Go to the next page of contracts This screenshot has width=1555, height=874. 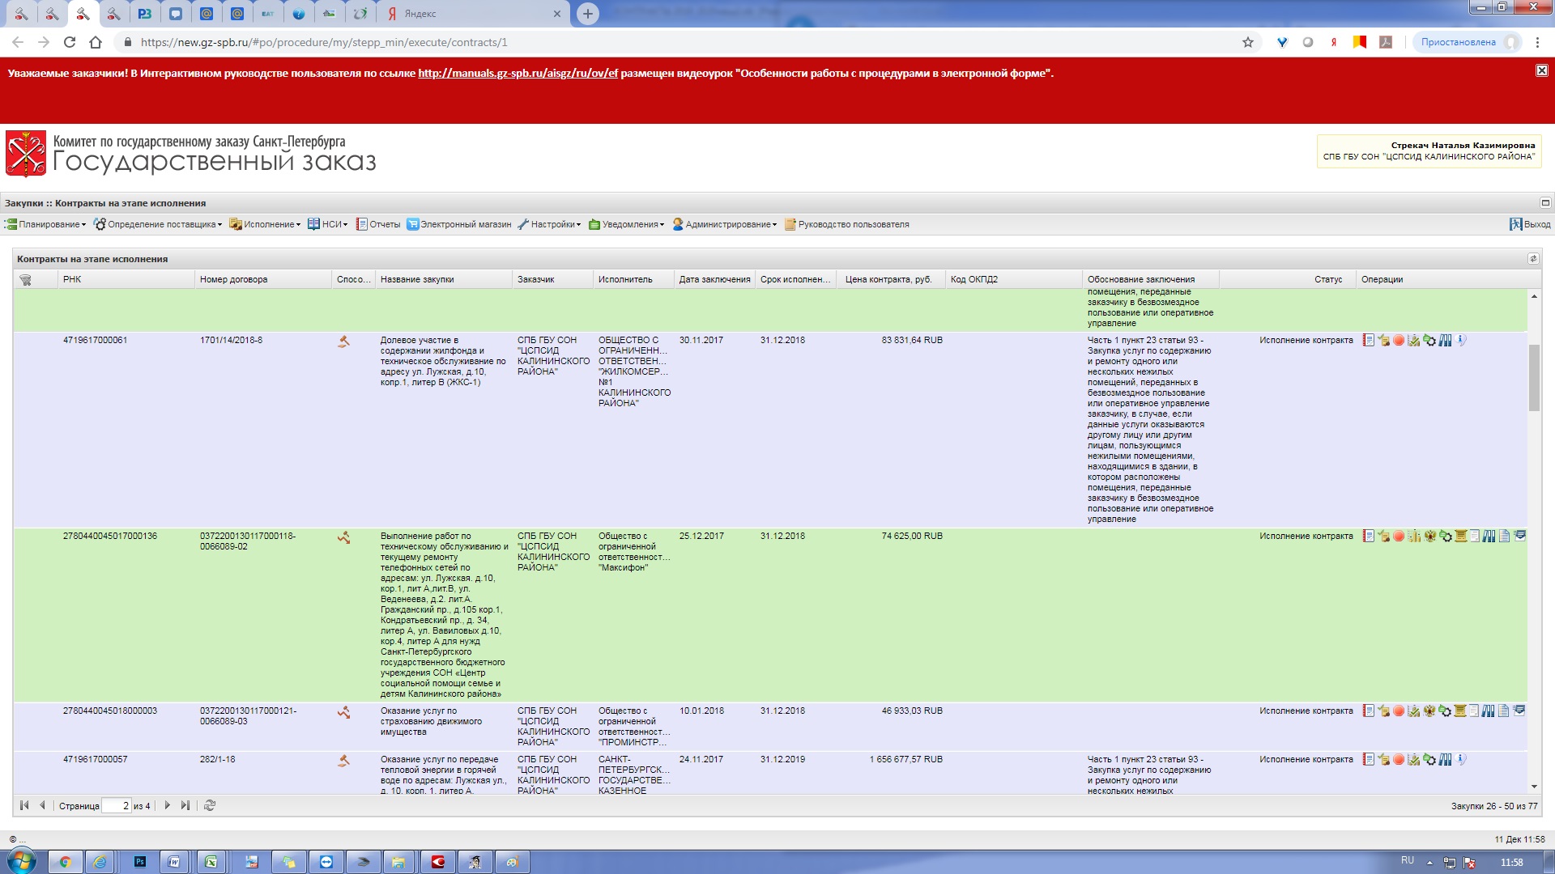168,806
